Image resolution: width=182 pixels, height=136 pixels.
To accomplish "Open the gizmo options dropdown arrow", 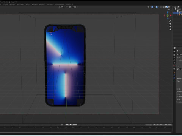I will 154,7.
